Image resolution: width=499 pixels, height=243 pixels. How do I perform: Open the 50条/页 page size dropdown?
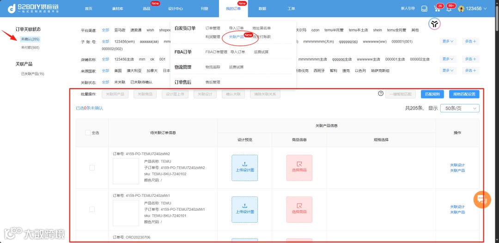[x=460, y=108]
